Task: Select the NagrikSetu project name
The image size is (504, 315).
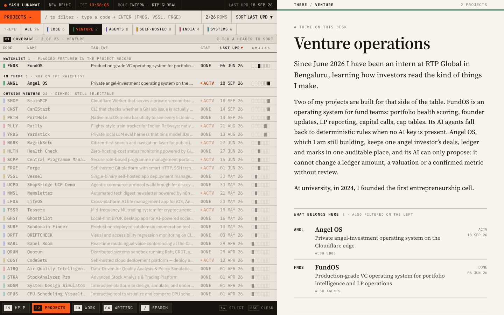Action: point(40,143)
